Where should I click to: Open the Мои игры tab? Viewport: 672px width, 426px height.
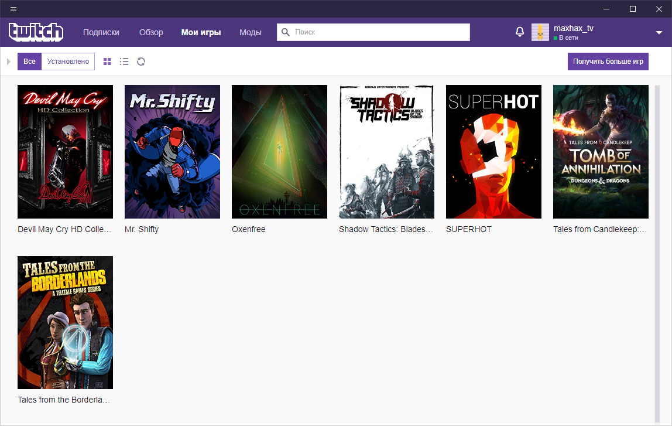(x=201, y=32)
